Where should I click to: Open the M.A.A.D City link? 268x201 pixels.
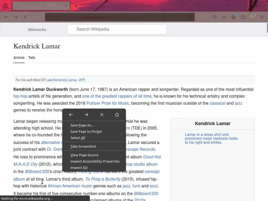[x=25, y=164]
